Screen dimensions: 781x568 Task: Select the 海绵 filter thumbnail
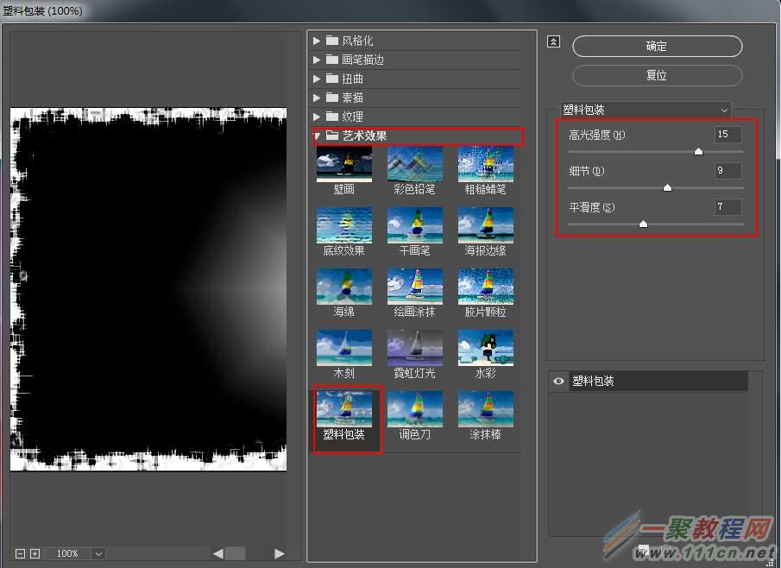[344, 287]
